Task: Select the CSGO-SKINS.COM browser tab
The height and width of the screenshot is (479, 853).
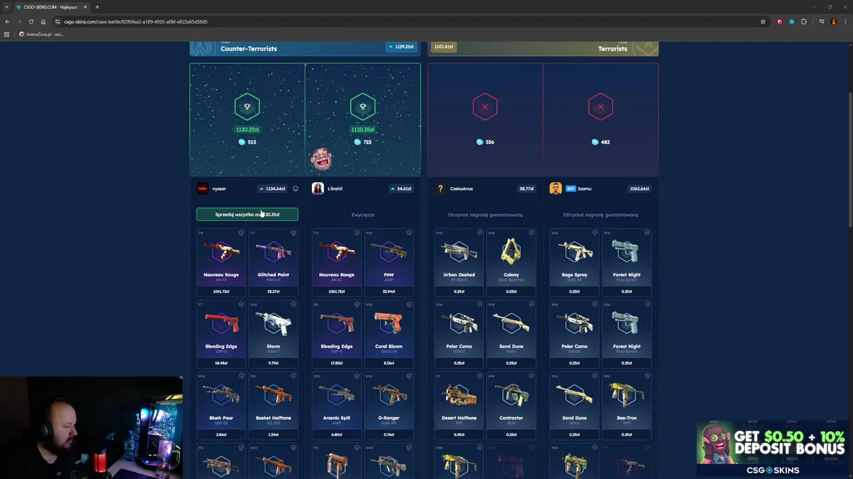Action: click(x=51, y=7)
